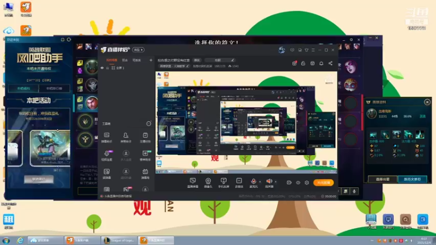Select third champion portrait in left team
Image resolution: width=436 pixels, height=245 pixels.
(92, 103)
